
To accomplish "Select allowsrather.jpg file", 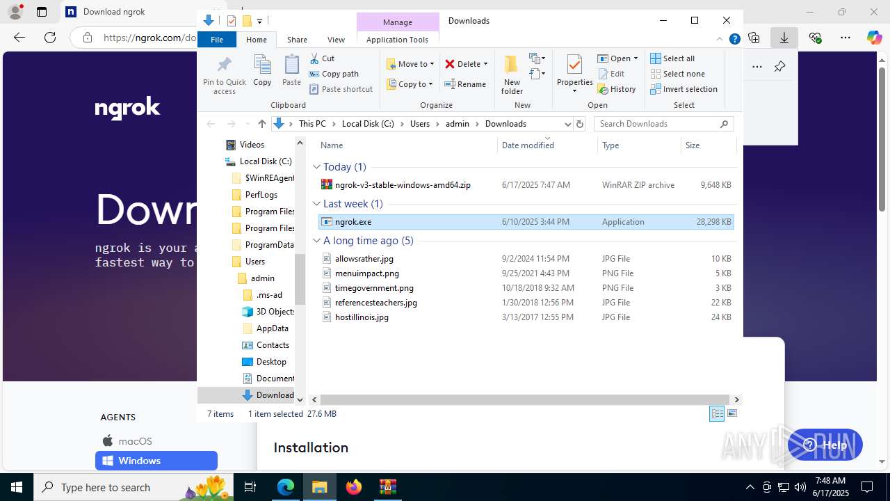I will [526, 259].
